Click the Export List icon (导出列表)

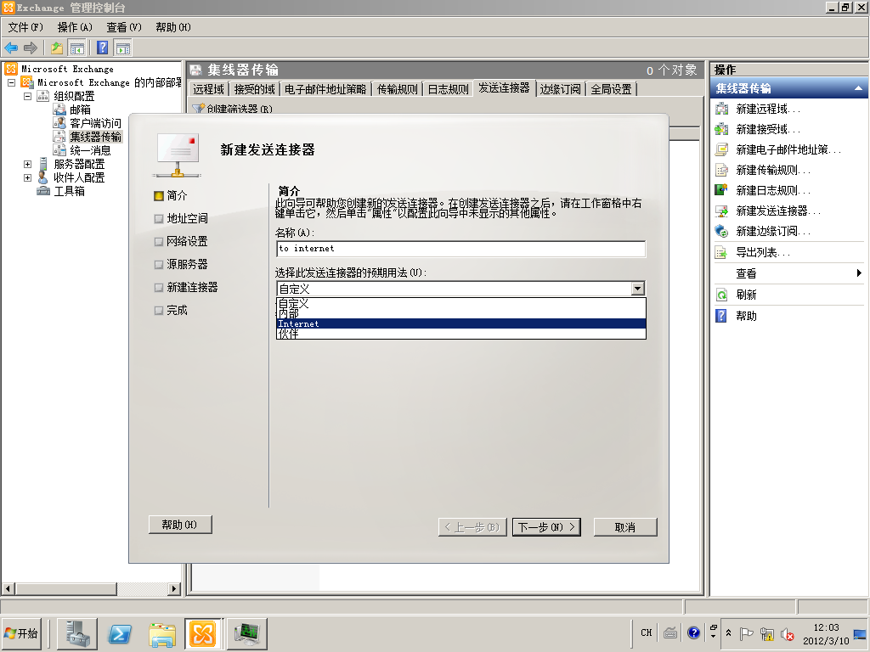722,252
